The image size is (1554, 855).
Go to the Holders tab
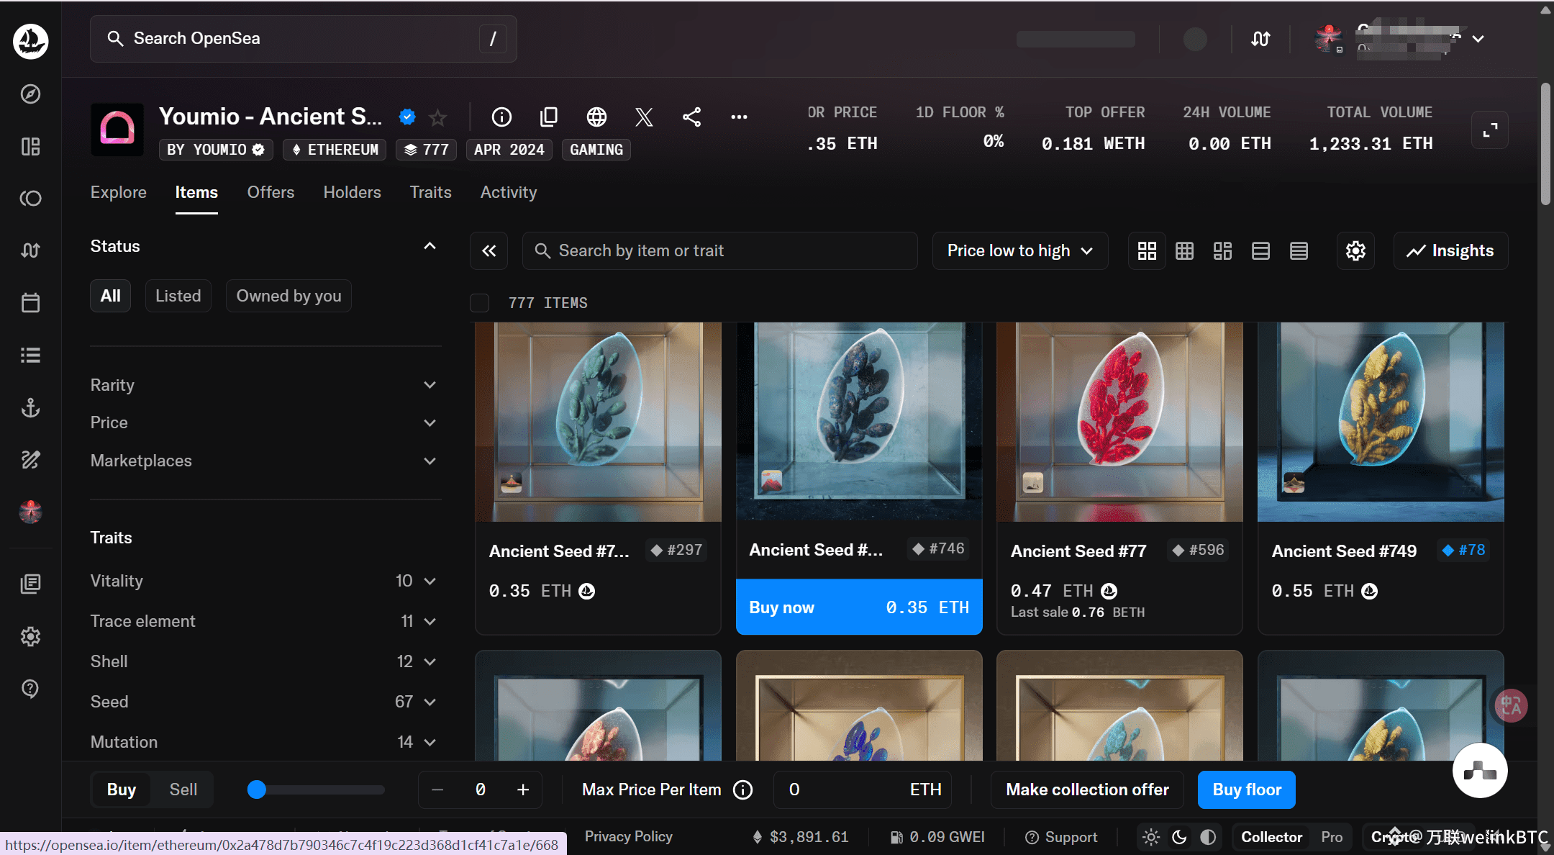tap(352, 192)
